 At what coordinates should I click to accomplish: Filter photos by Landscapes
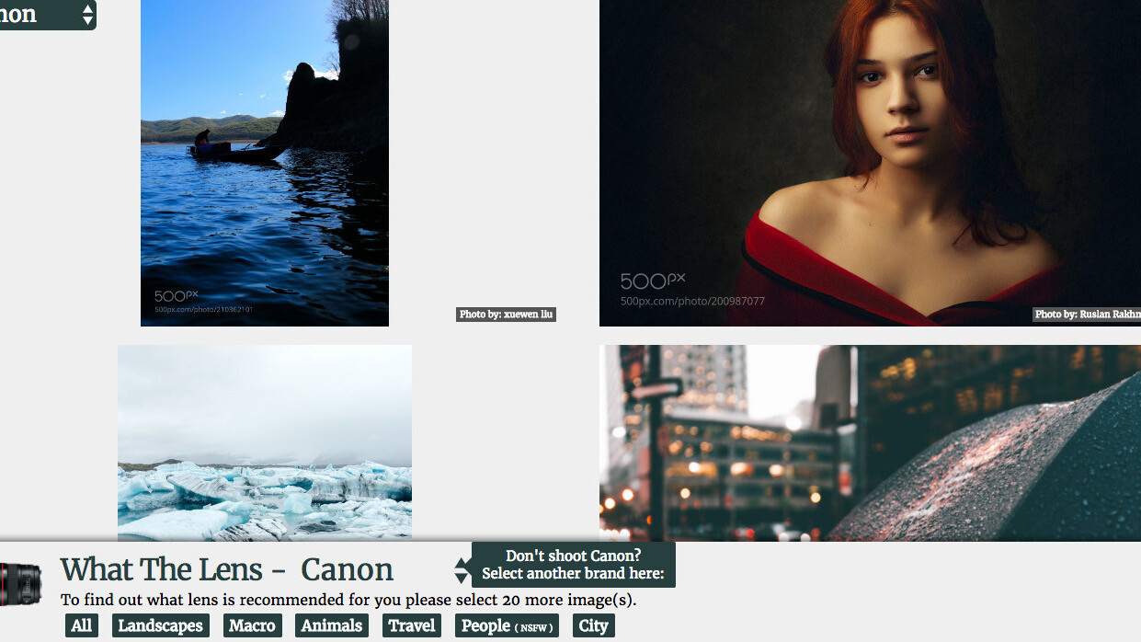coord(161,625)
